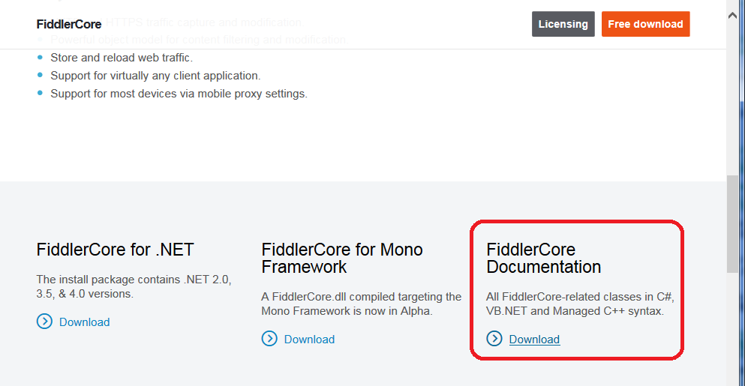This screenshot has width=745, height=386.
Task: Select the 'FiddlerCore for .NET' heading
Action: point(115,250)
